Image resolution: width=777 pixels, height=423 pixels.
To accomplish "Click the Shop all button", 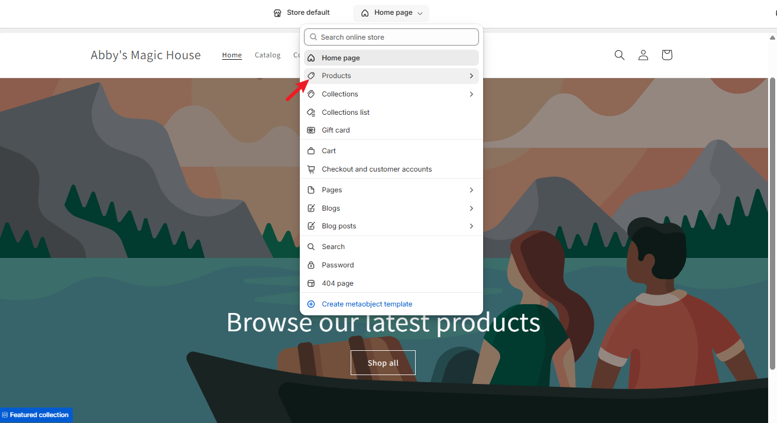I will 383,363.
